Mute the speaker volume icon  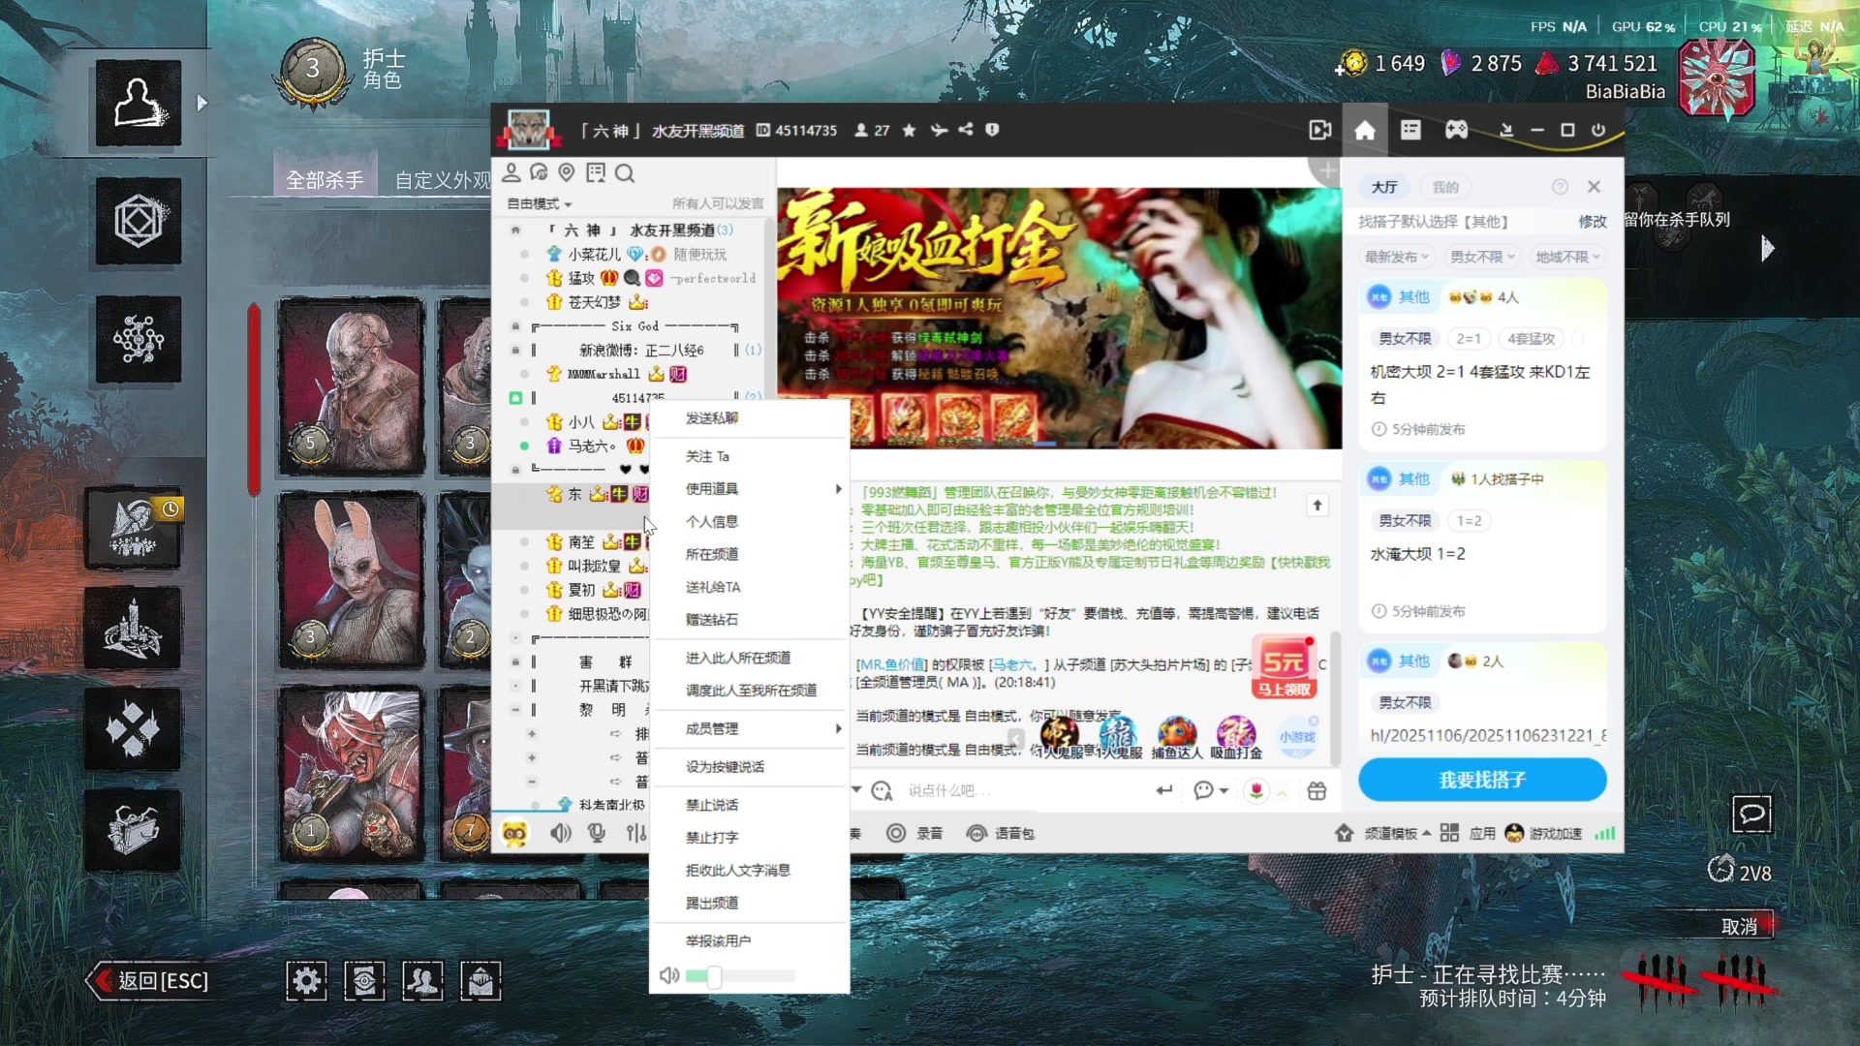(560, 832)
